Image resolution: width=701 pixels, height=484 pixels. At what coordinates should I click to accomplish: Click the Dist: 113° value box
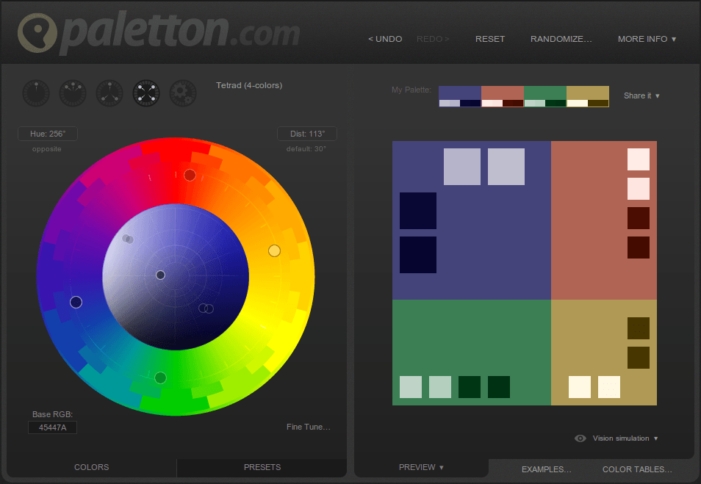[x=307, y=134]
